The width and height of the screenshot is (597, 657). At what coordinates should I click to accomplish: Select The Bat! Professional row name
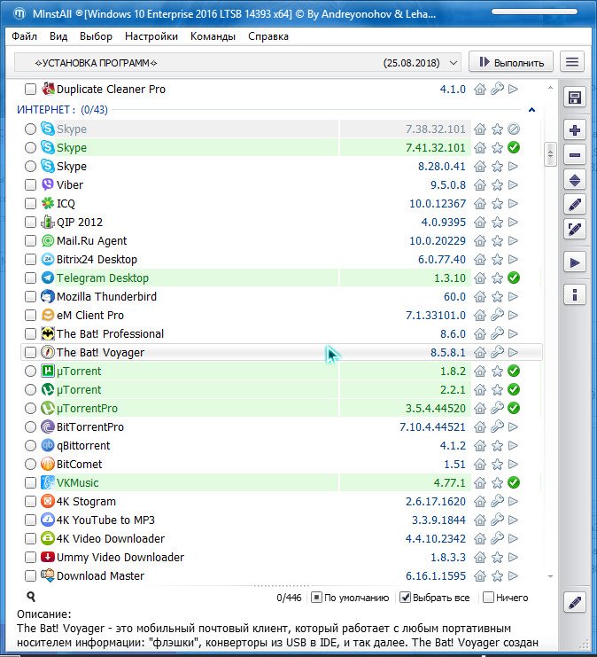110,334
